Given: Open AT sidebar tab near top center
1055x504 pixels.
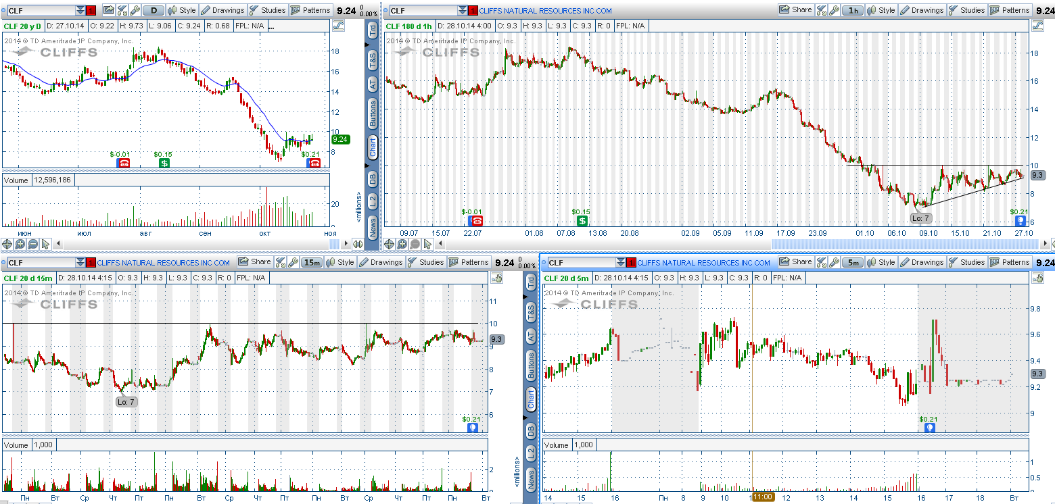Looking at the screenshot, I should pos(372,84).
